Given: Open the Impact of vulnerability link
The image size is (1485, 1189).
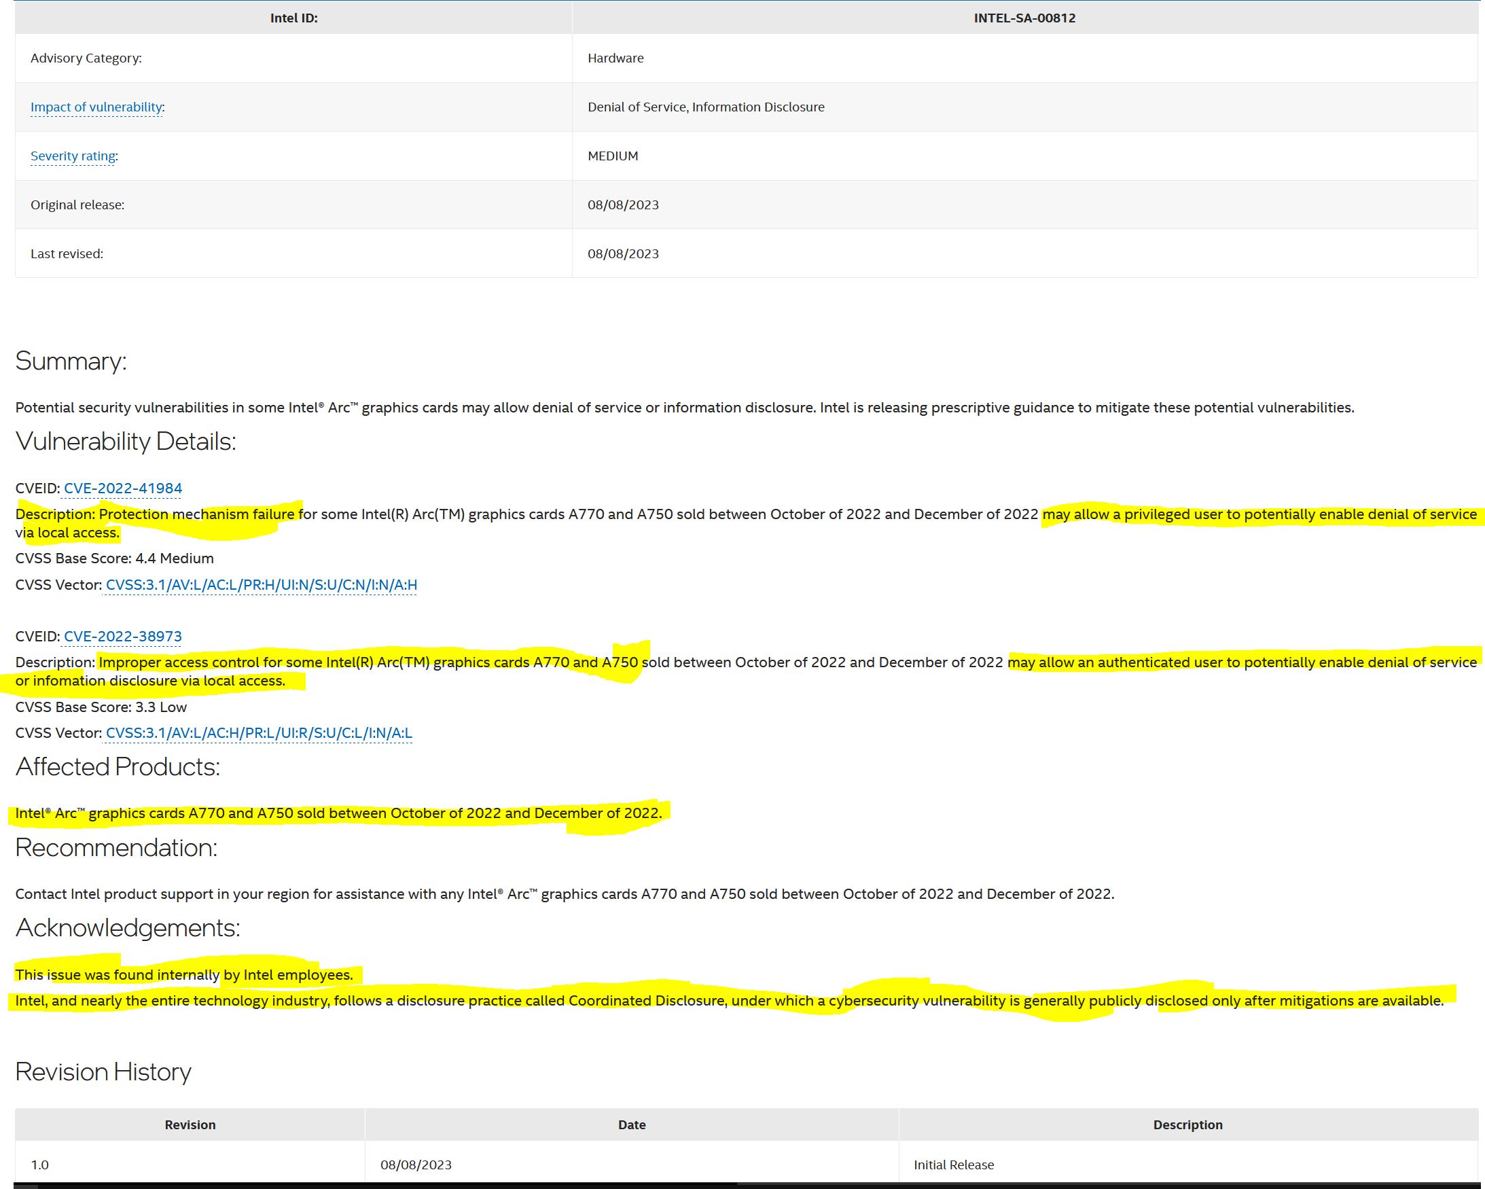Looking at the screenshot, I should click(96, 107).
